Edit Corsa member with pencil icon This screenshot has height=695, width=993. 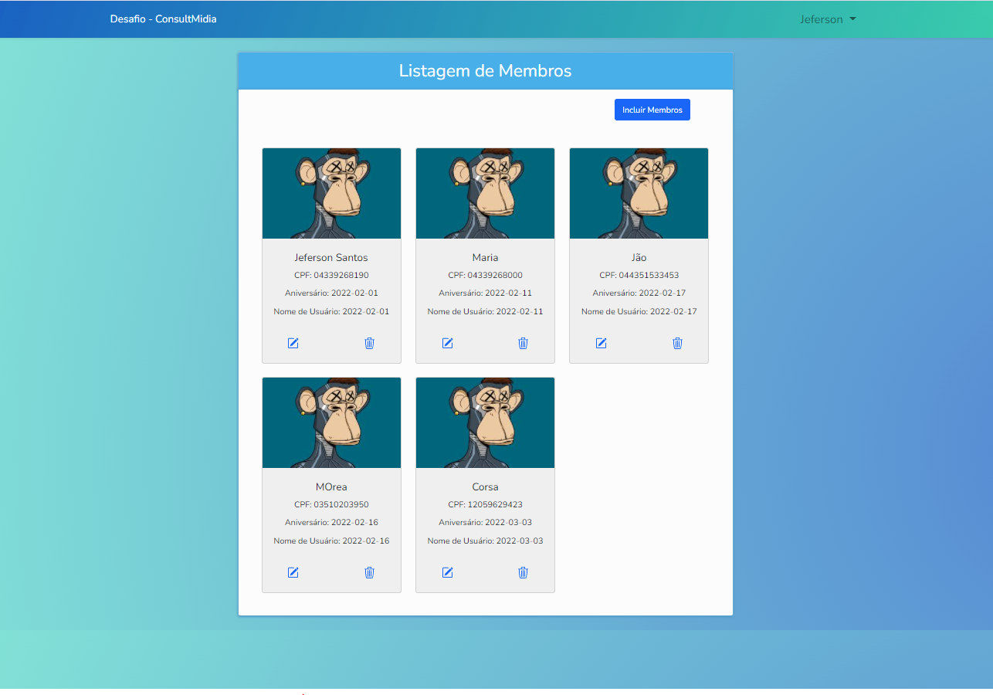pos(447,572)
